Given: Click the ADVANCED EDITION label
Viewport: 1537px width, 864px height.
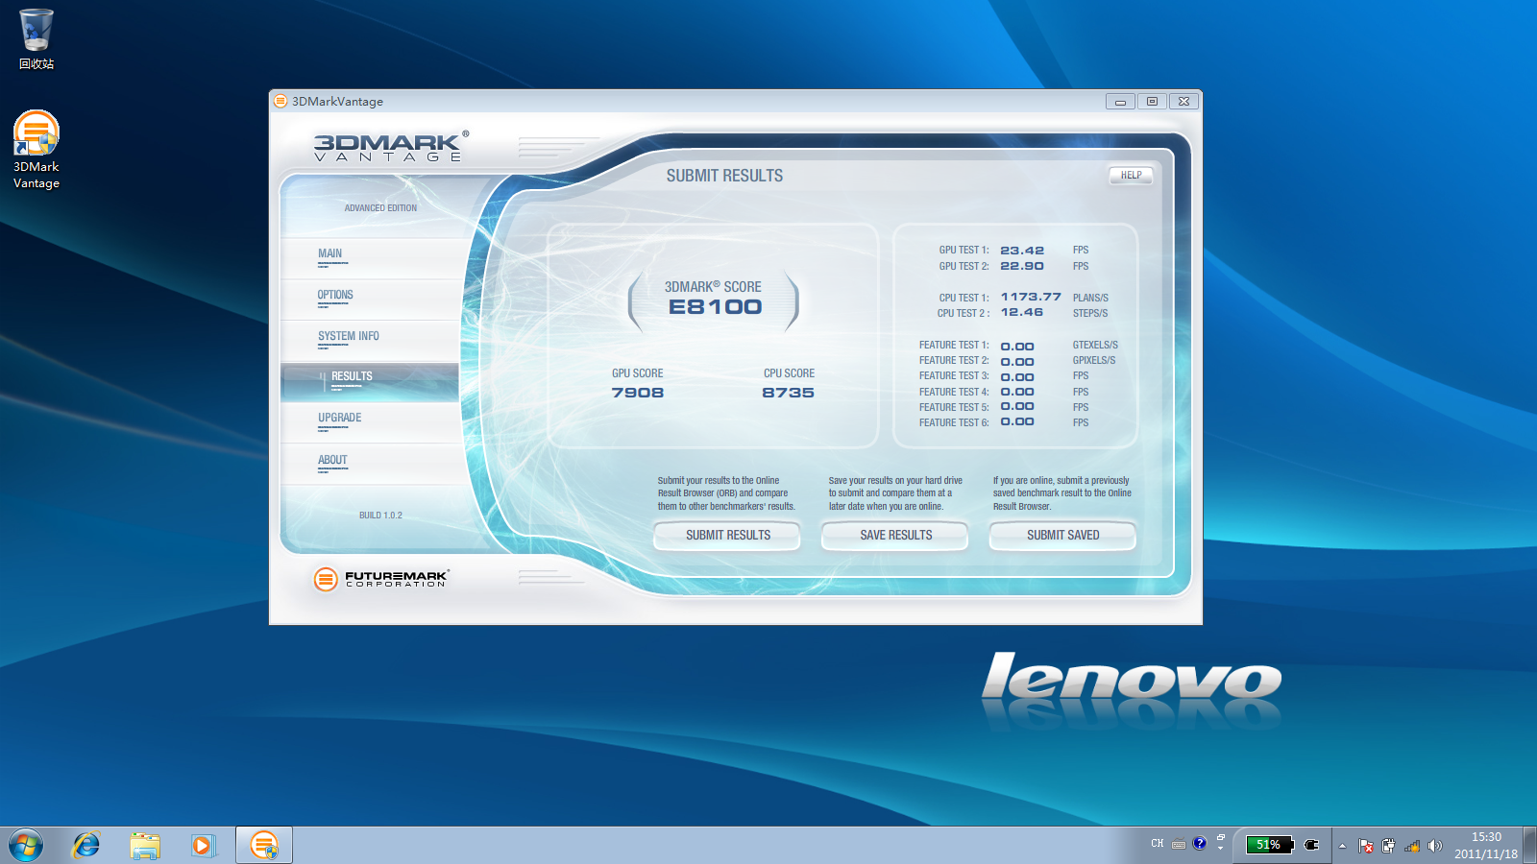Looking at the screenshot, I should point(380,207).
